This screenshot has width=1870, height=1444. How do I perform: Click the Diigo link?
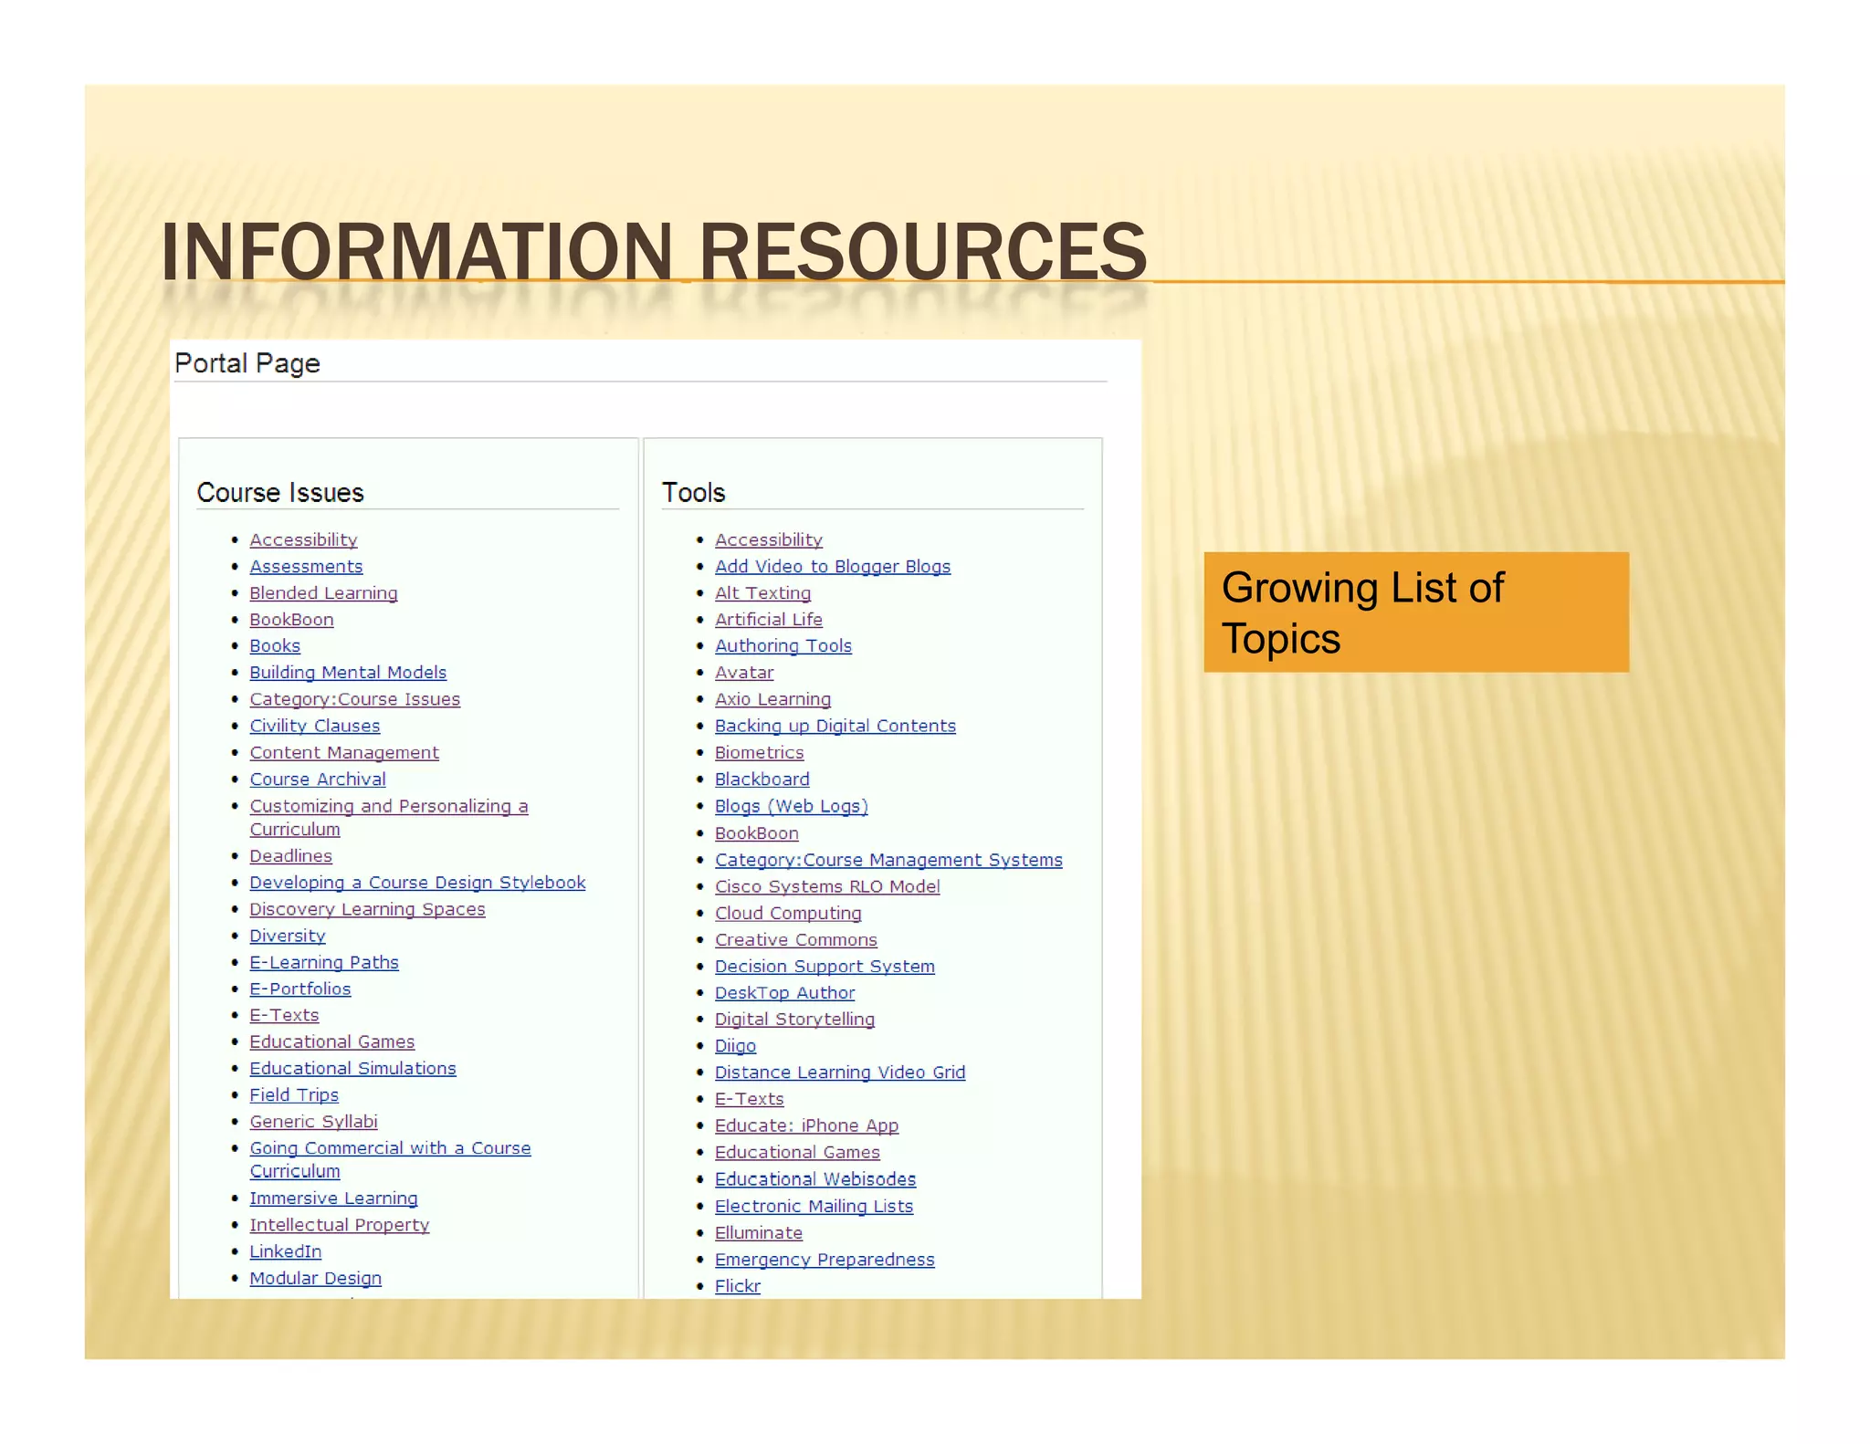point(735,1046)
